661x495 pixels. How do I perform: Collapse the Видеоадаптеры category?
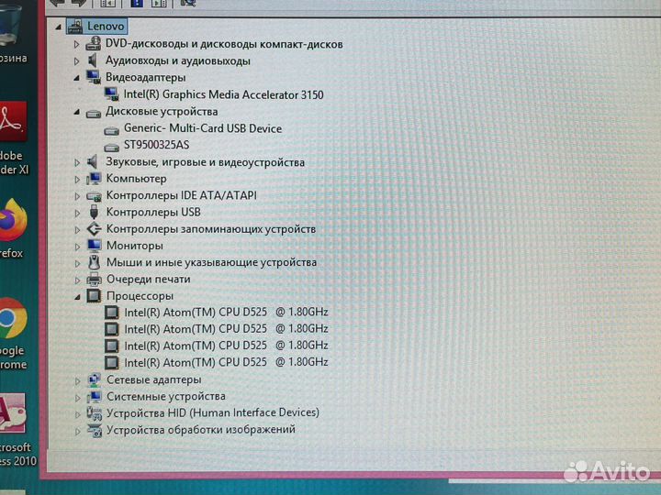point(77,78)
